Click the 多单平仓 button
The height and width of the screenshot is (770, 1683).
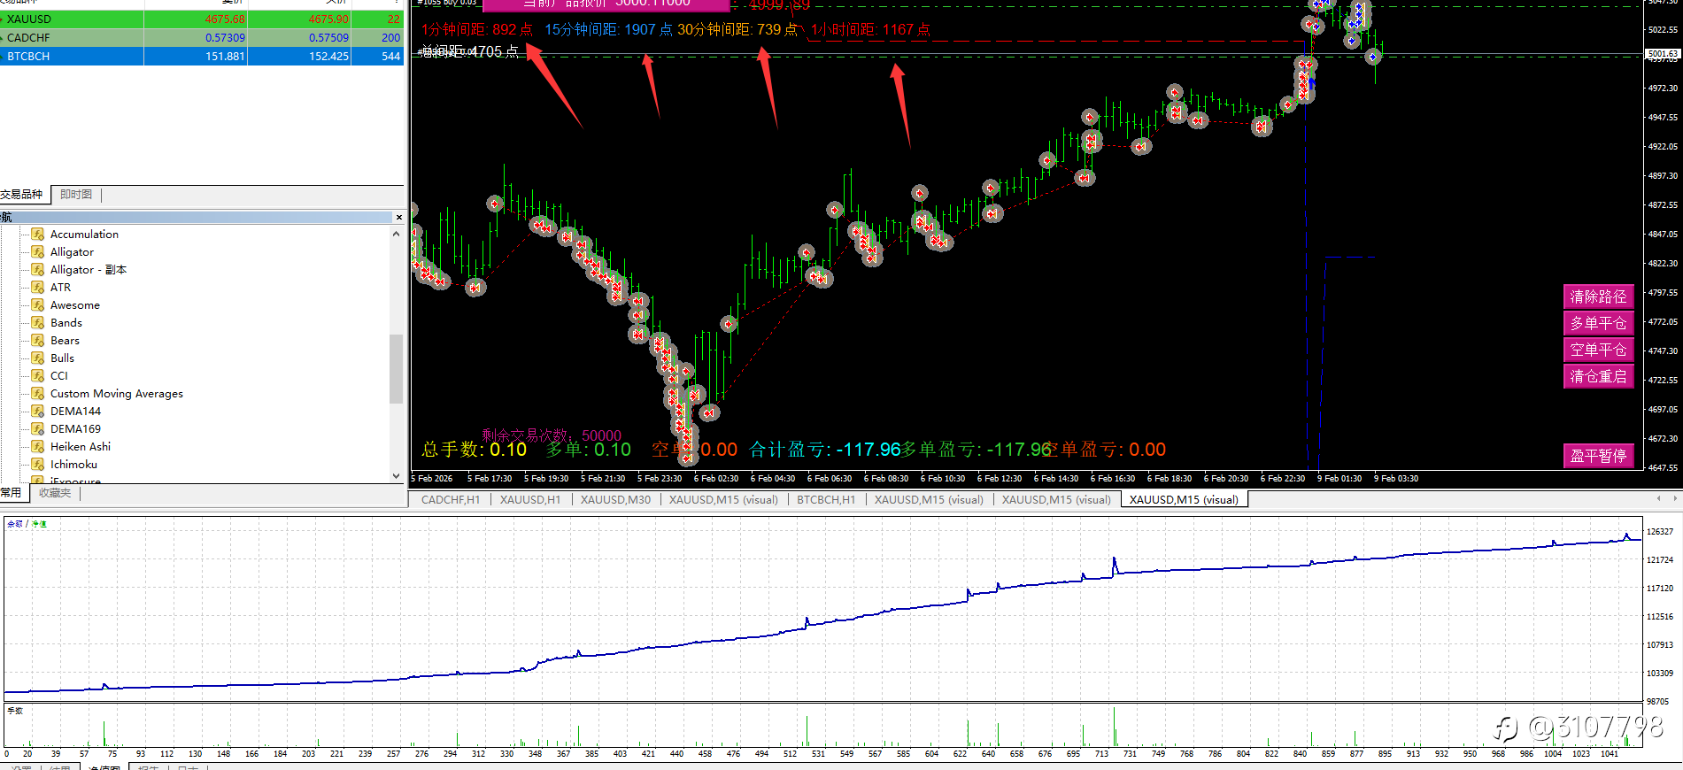pyautogui.click(x=1598, y=323)
